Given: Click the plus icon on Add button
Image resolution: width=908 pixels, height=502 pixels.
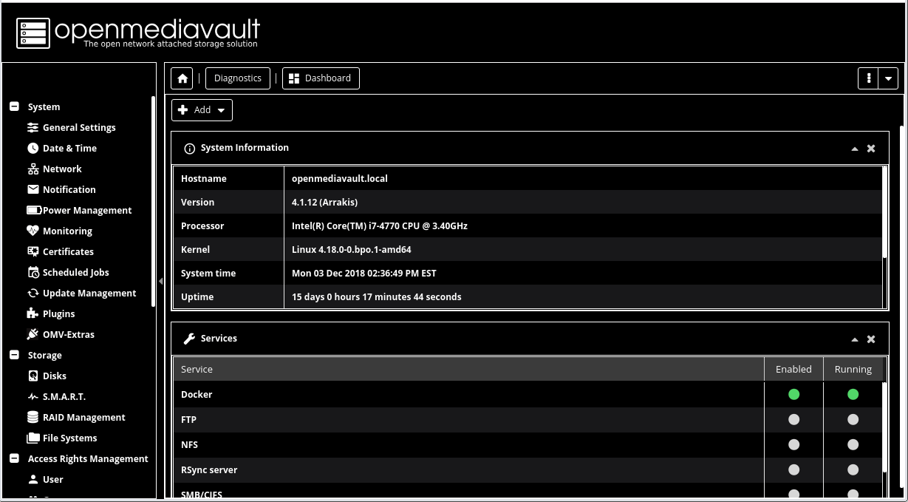Looking at the screenshot, I should click(183, 109).
